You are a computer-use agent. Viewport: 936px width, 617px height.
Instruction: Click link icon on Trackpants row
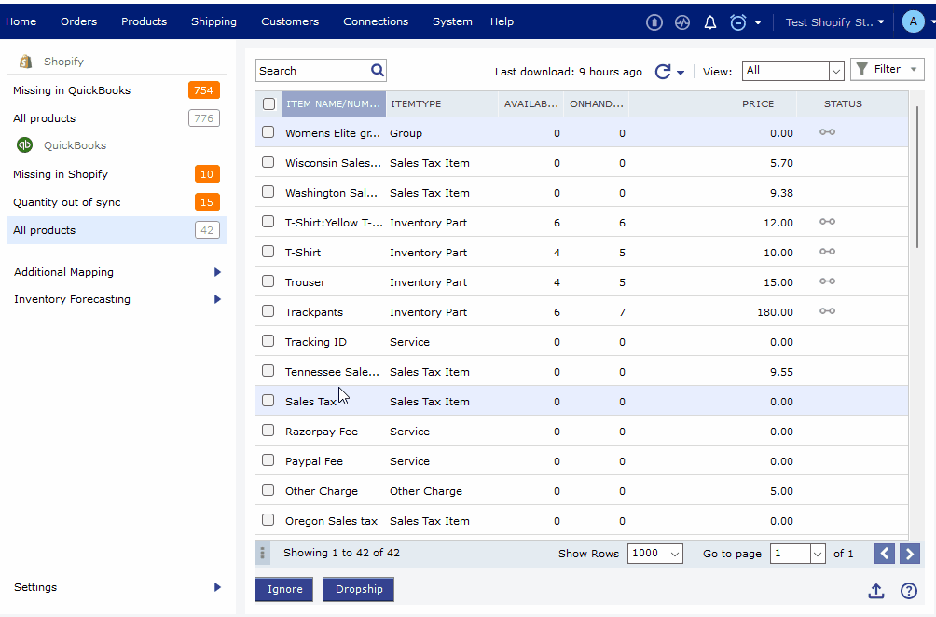pyautogui.click(x=827, y=311)
